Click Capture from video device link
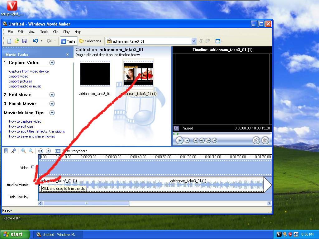Screen dimensions: 319x239 [x=29, y=71]
